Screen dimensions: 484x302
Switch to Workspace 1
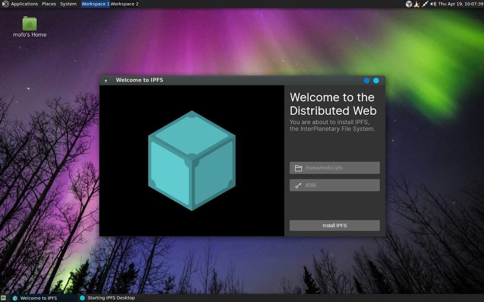(96, 4)
